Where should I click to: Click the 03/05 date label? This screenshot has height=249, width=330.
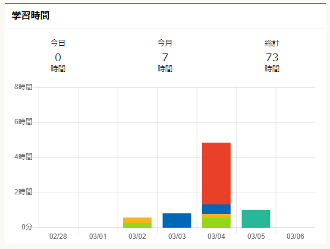[256, 237]
